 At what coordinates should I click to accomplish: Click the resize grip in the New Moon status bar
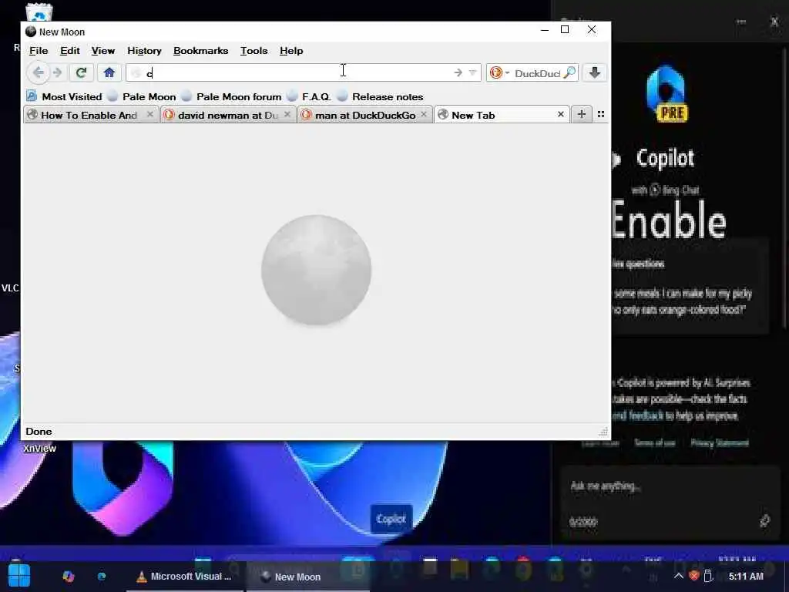click(x=603, y=432)
